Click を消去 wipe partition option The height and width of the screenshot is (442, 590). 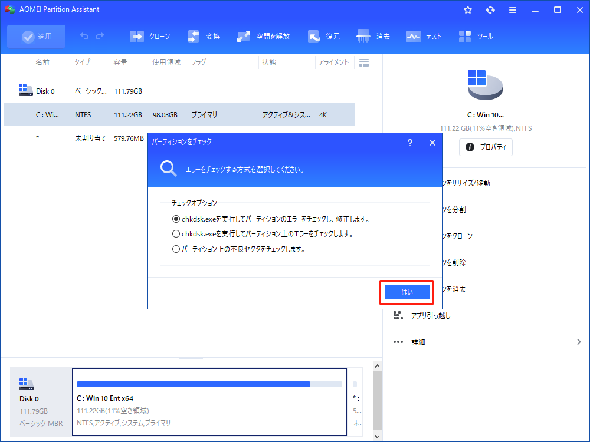[454, 289]
